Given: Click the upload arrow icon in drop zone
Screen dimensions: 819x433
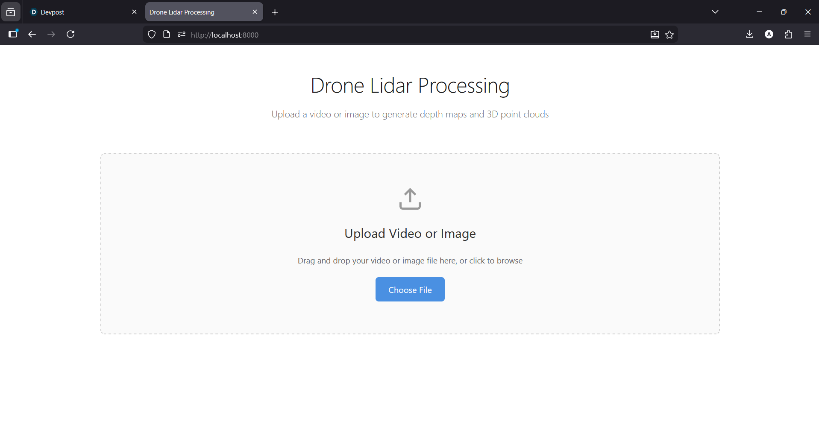Looking at the screenshot, I should [x=410, y=199].
